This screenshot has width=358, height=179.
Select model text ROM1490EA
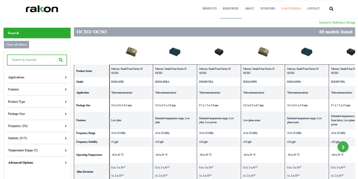pyautogui.click(x=162, y=82)
